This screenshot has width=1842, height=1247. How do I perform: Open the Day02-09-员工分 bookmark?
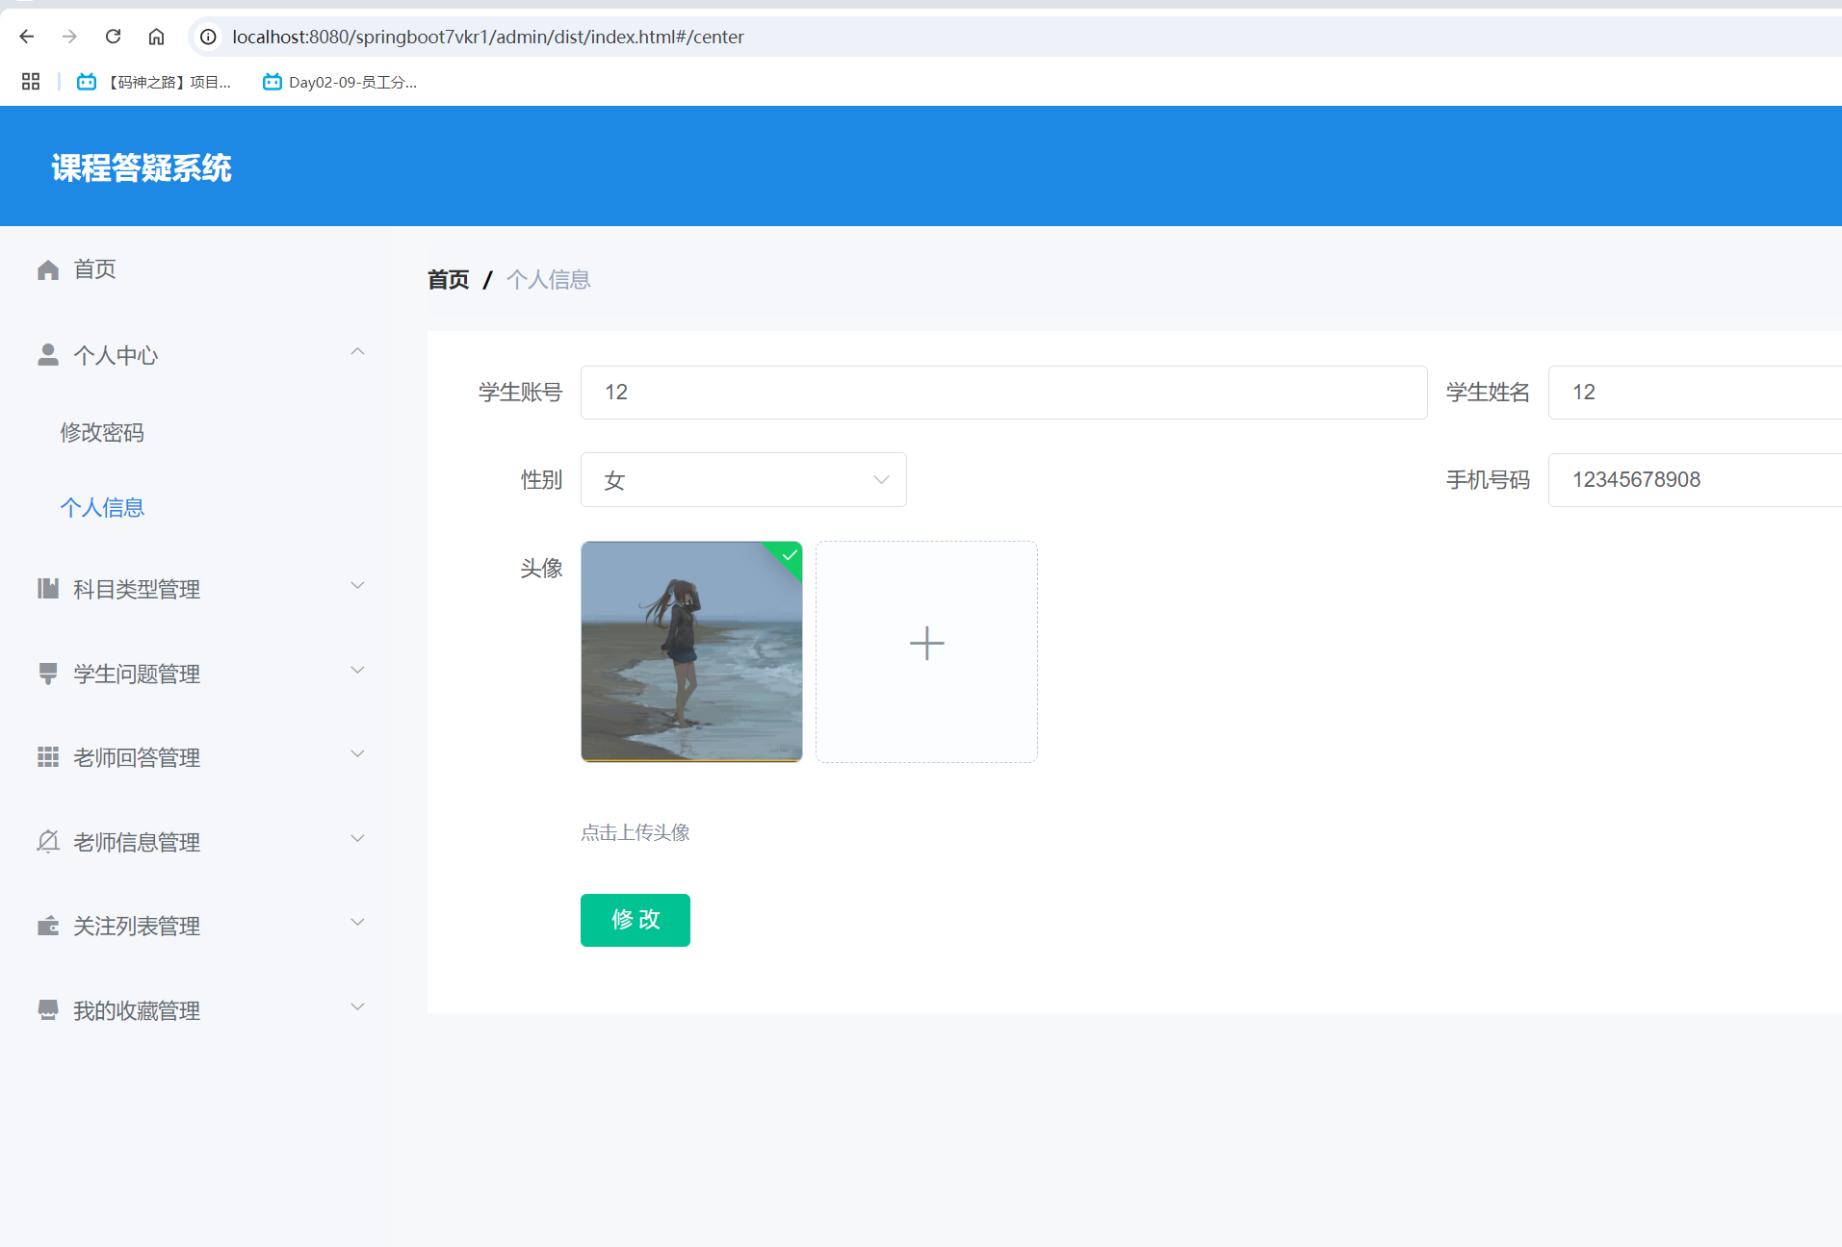tap(340, 82)
